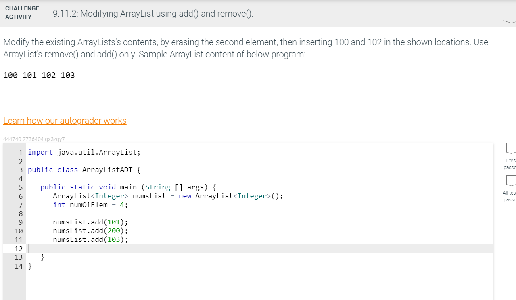The height and width of the screenshot is (300, 516).
Task: Select line number 12 in the gutter
Action: 19,248
